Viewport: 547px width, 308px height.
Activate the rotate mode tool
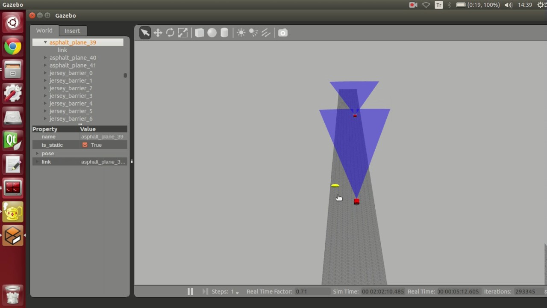[x=170, y=33]
